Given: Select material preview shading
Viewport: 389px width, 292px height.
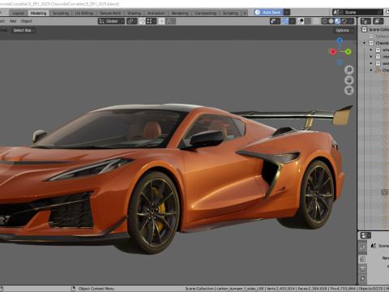Looking at the screenshot, I should pos(337,21).
